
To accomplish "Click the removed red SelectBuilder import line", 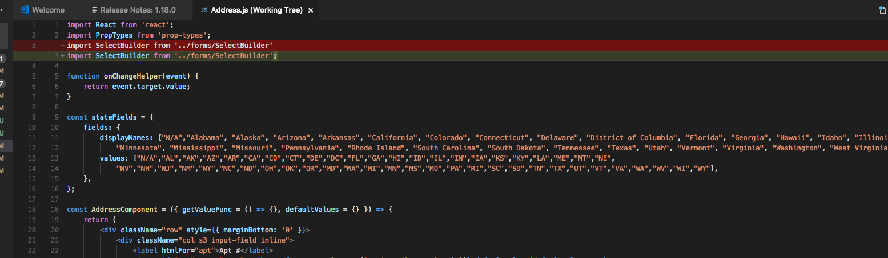I will [450, 45].
